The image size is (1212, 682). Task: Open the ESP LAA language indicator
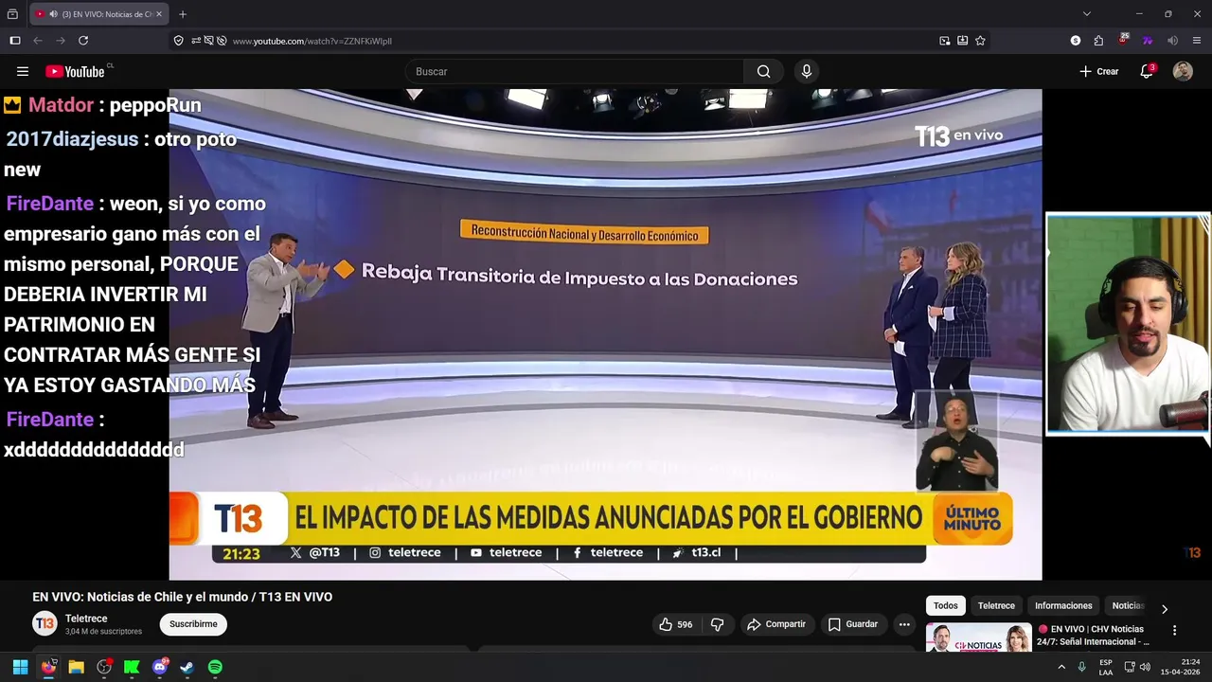[x=1106, y=667]
